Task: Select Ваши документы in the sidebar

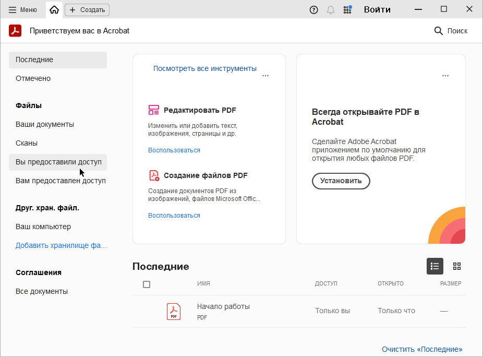Action: pyautogui.click(x=45, y=124)
